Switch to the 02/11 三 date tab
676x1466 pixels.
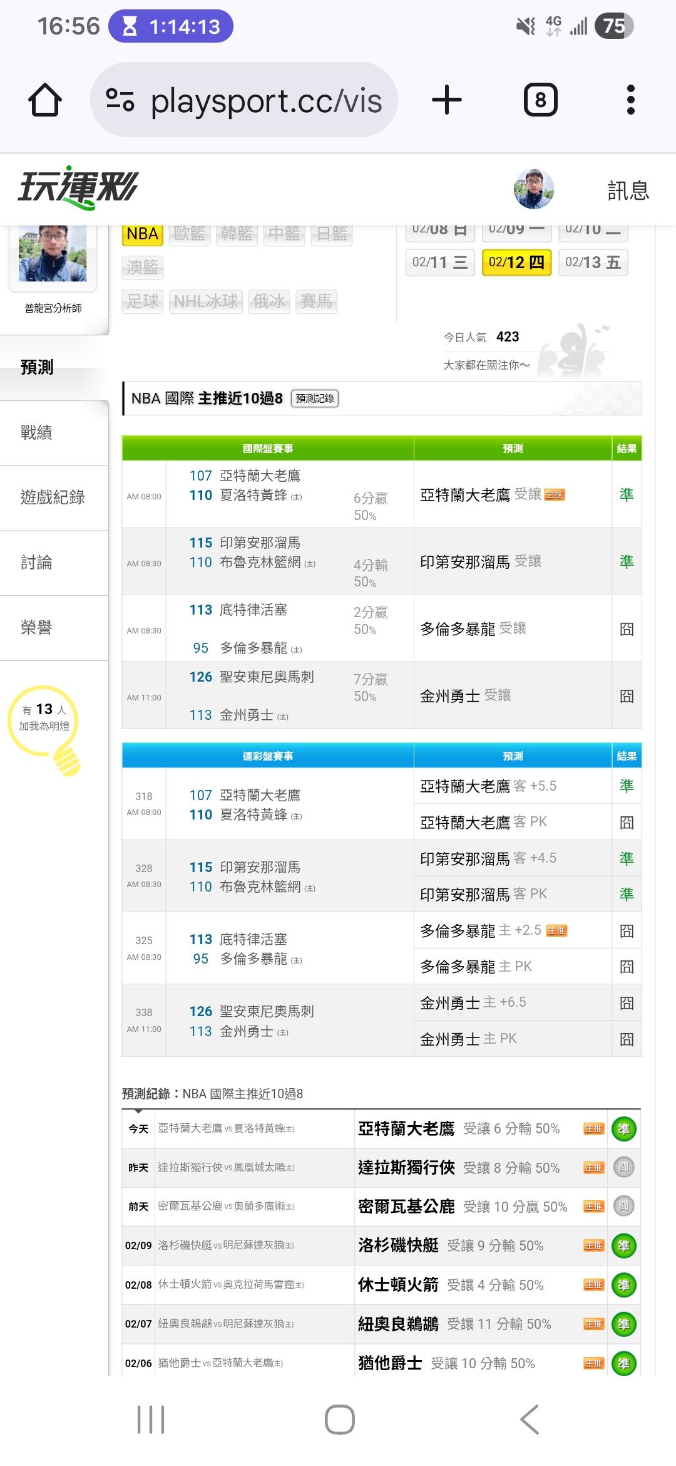click(x=440, y=263)
